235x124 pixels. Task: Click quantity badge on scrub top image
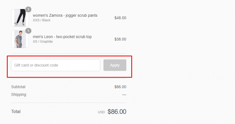coord(28,31)
